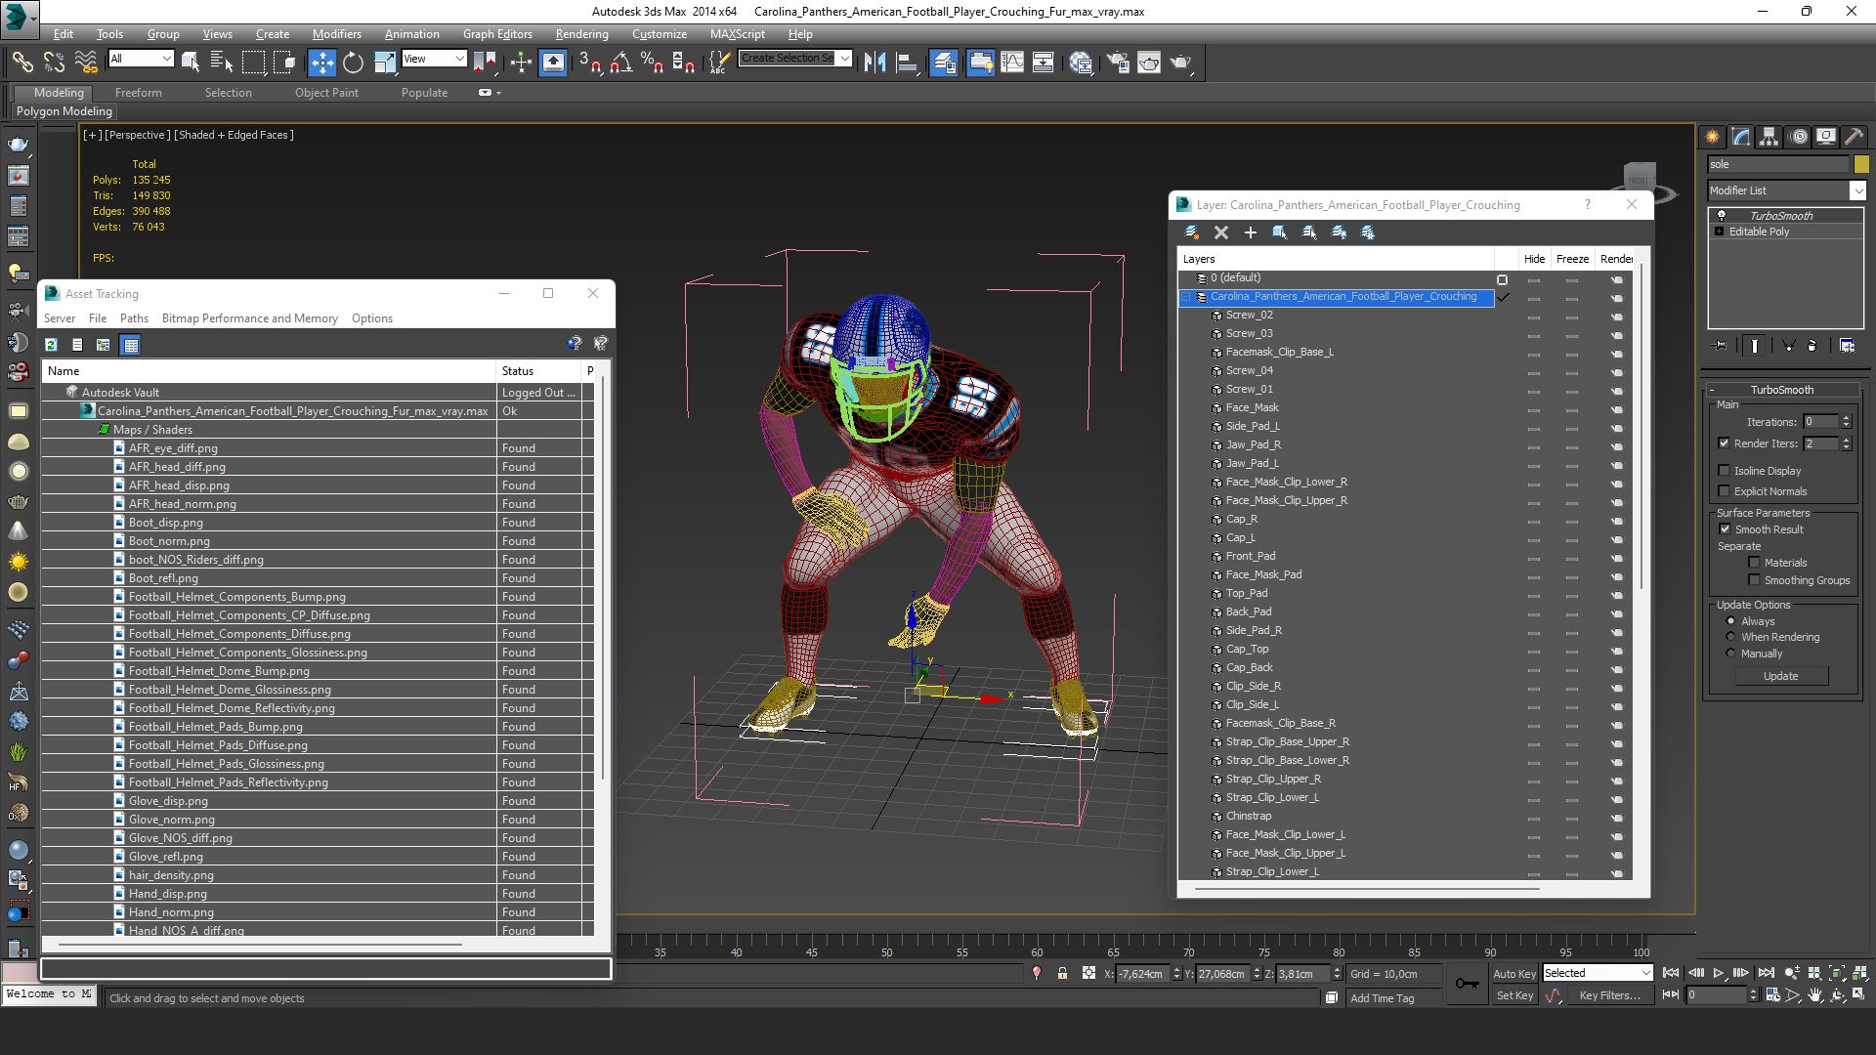The width and height of the screenshot is (1876, 1055).
Task: Enable the Isoline Display checkbox
Action: tap(1725, 471)
